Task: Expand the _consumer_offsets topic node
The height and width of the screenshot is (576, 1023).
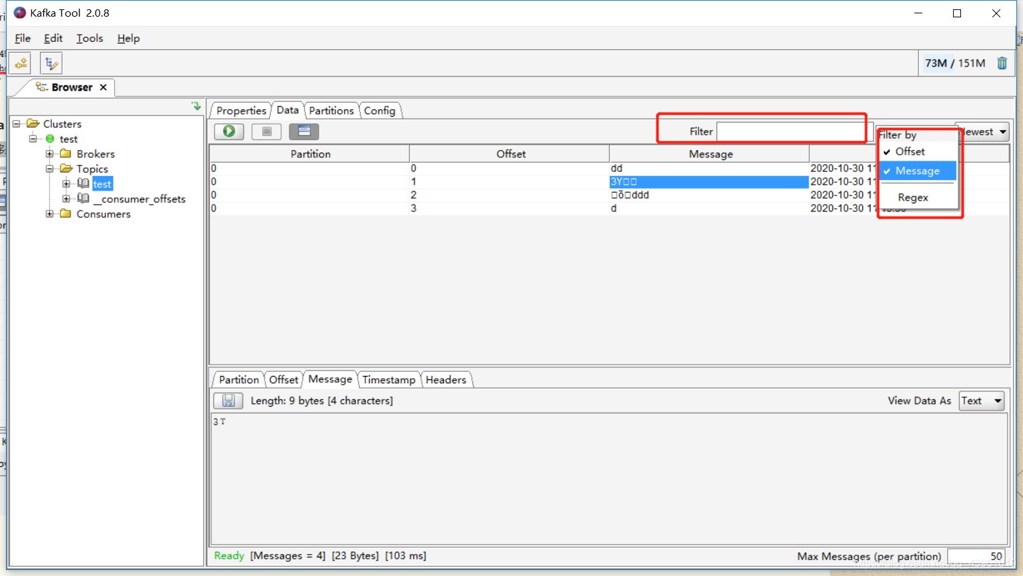Action: (x=66, y=199)
